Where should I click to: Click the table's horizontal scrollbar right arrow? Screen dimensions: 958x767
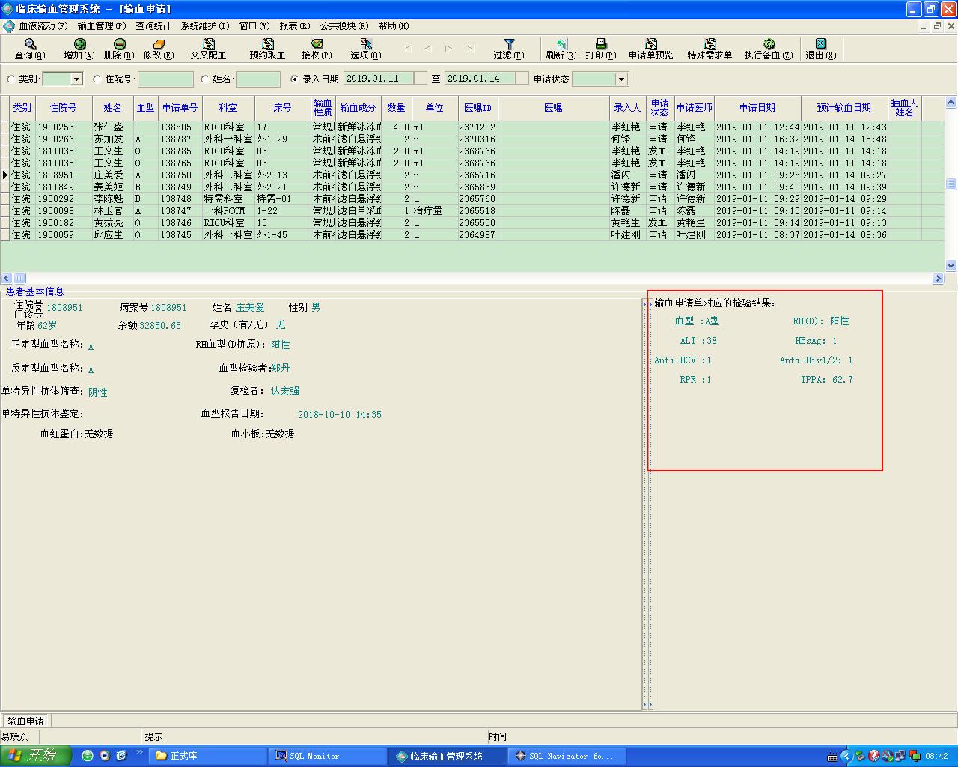click(939, 279)
